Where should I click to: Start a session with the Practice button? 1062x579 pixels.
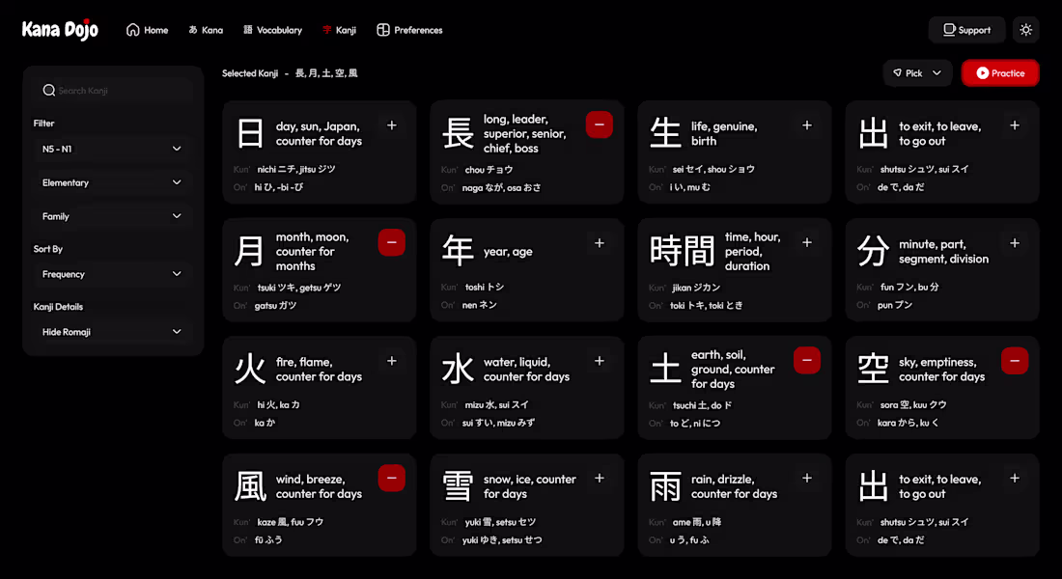click(1000, 72)
